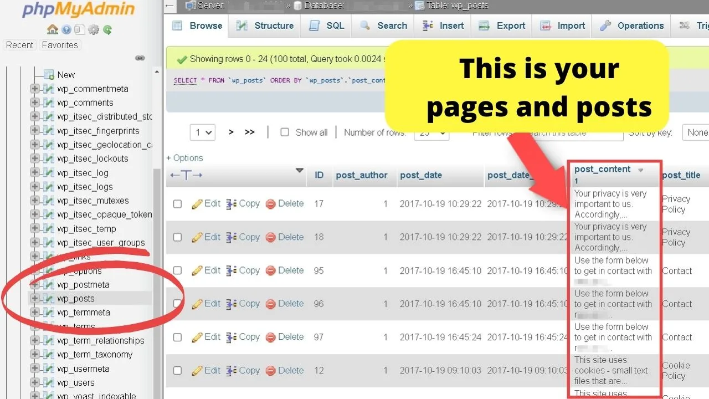Viewport: 709px width, 399px height.
Task: Expand wp_comments tree node
Action: 35,103
